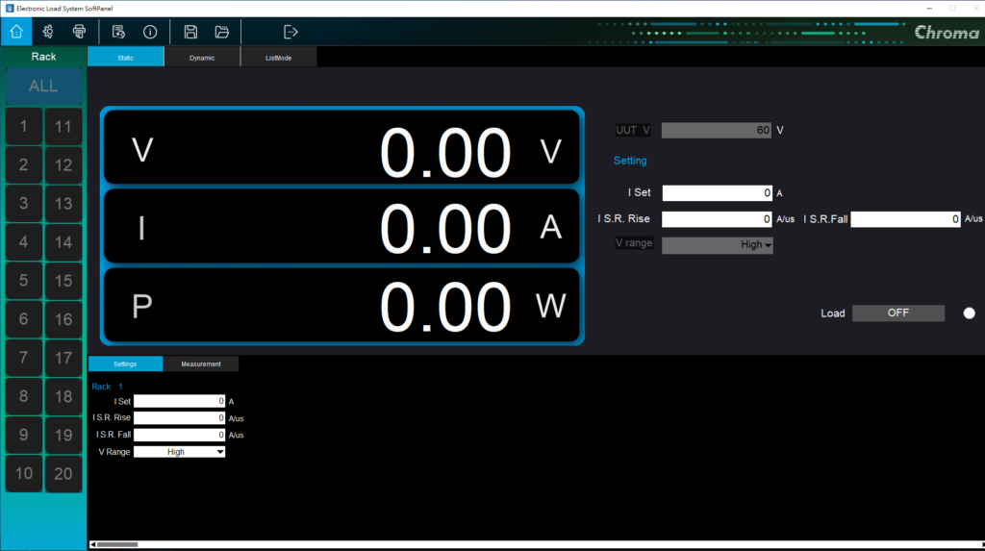Click the blue Setting label
Screen dimensions: 985x551
click(630, 161)
